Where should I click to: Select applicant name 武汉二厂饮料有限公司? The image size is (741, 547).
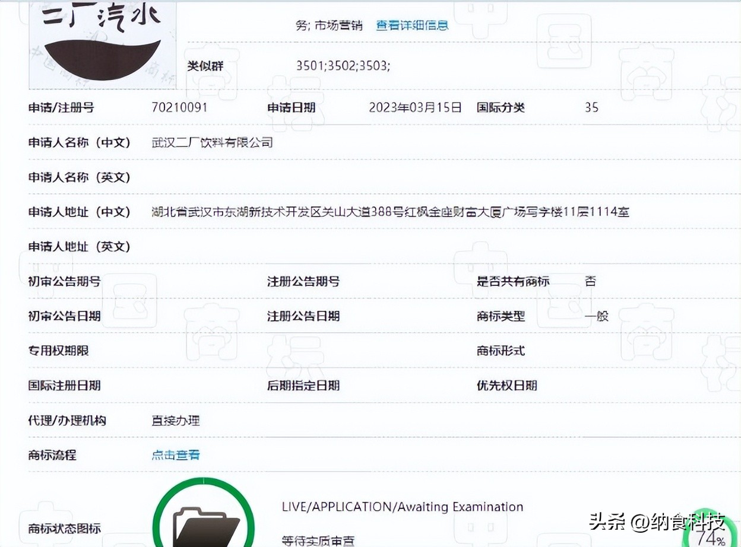click(x=212, y=142)
